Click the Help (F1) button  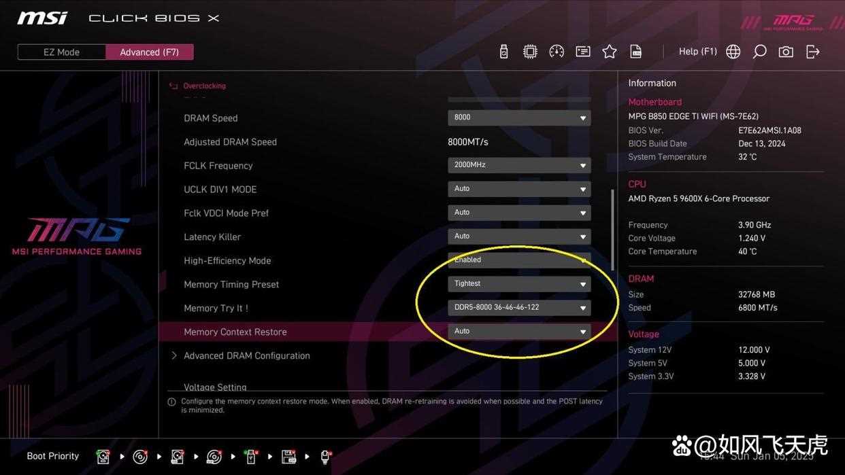pos(697,52)
